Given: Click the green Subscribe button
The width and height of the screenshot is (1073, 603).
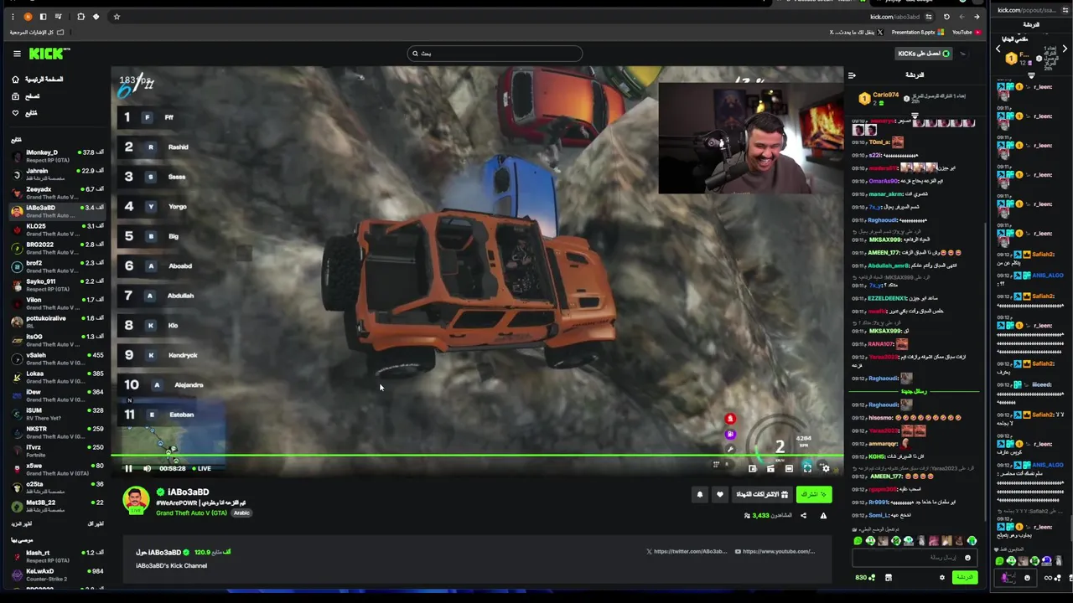Looking at the screenshot, I should pos(814,495).
